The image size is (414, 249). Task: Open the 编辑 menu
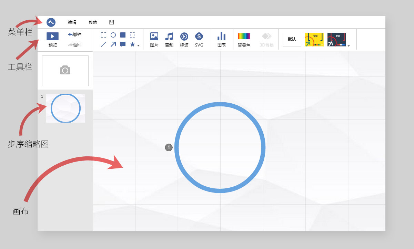72,22
